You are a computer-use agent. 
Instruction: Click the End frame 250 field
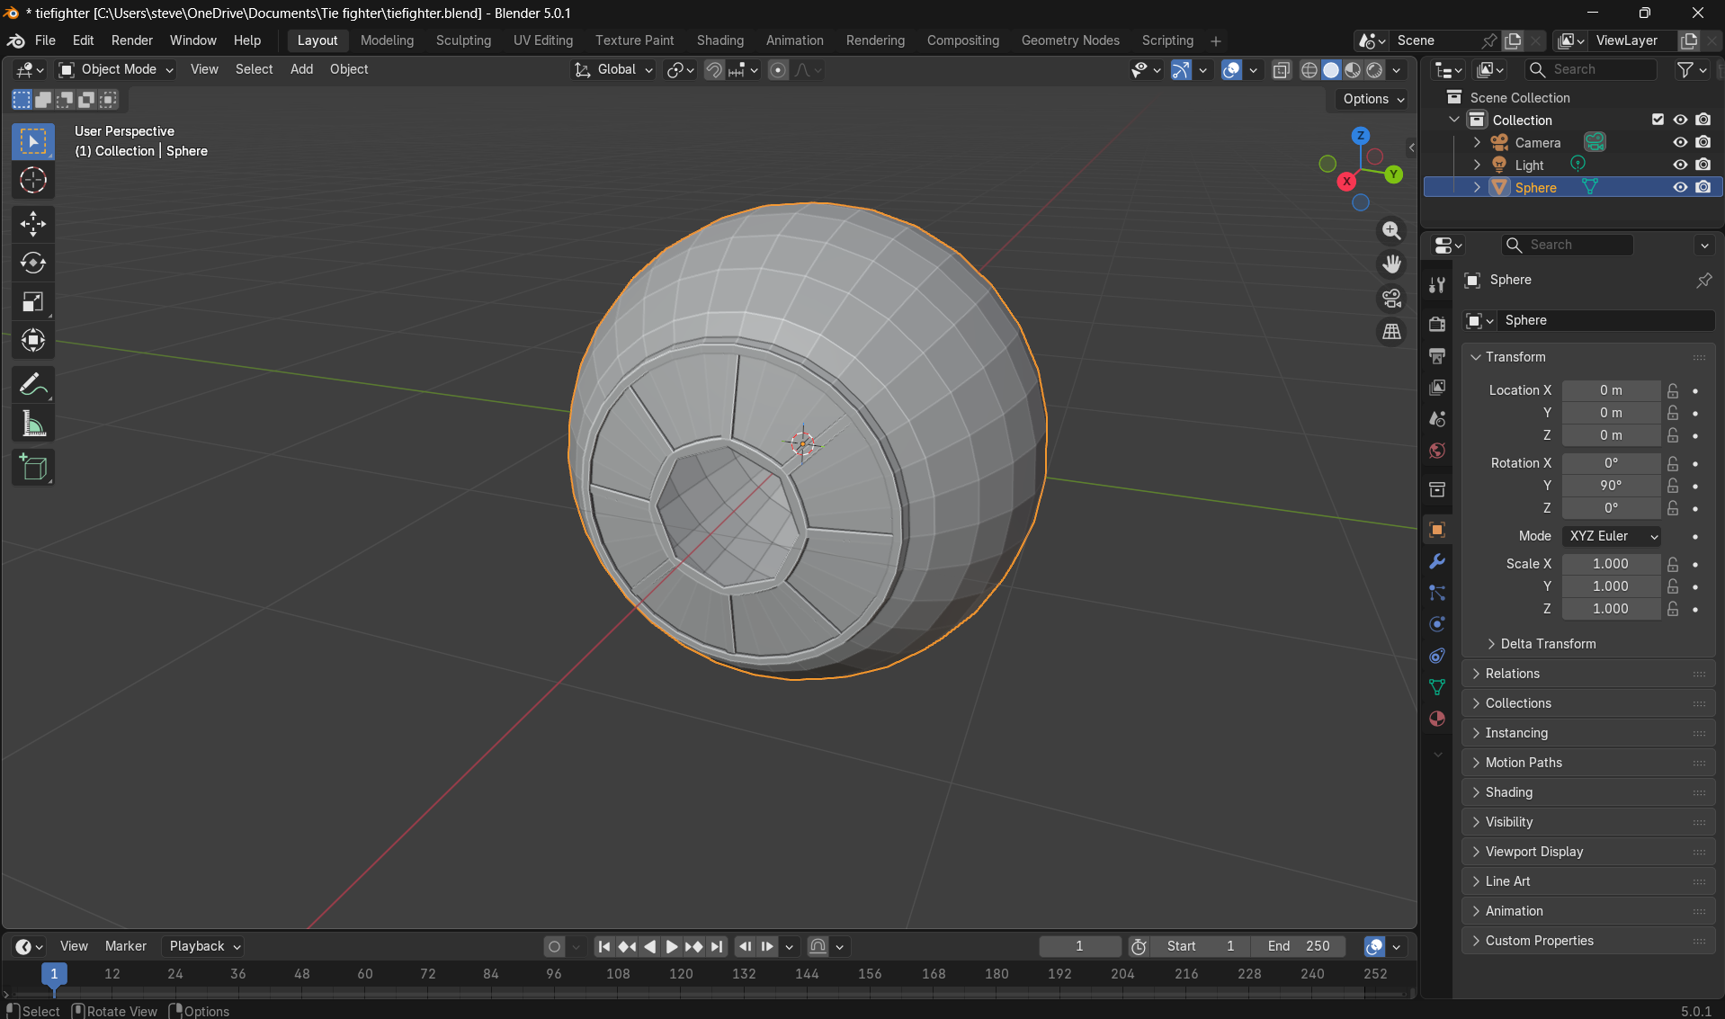point(1299,946)
